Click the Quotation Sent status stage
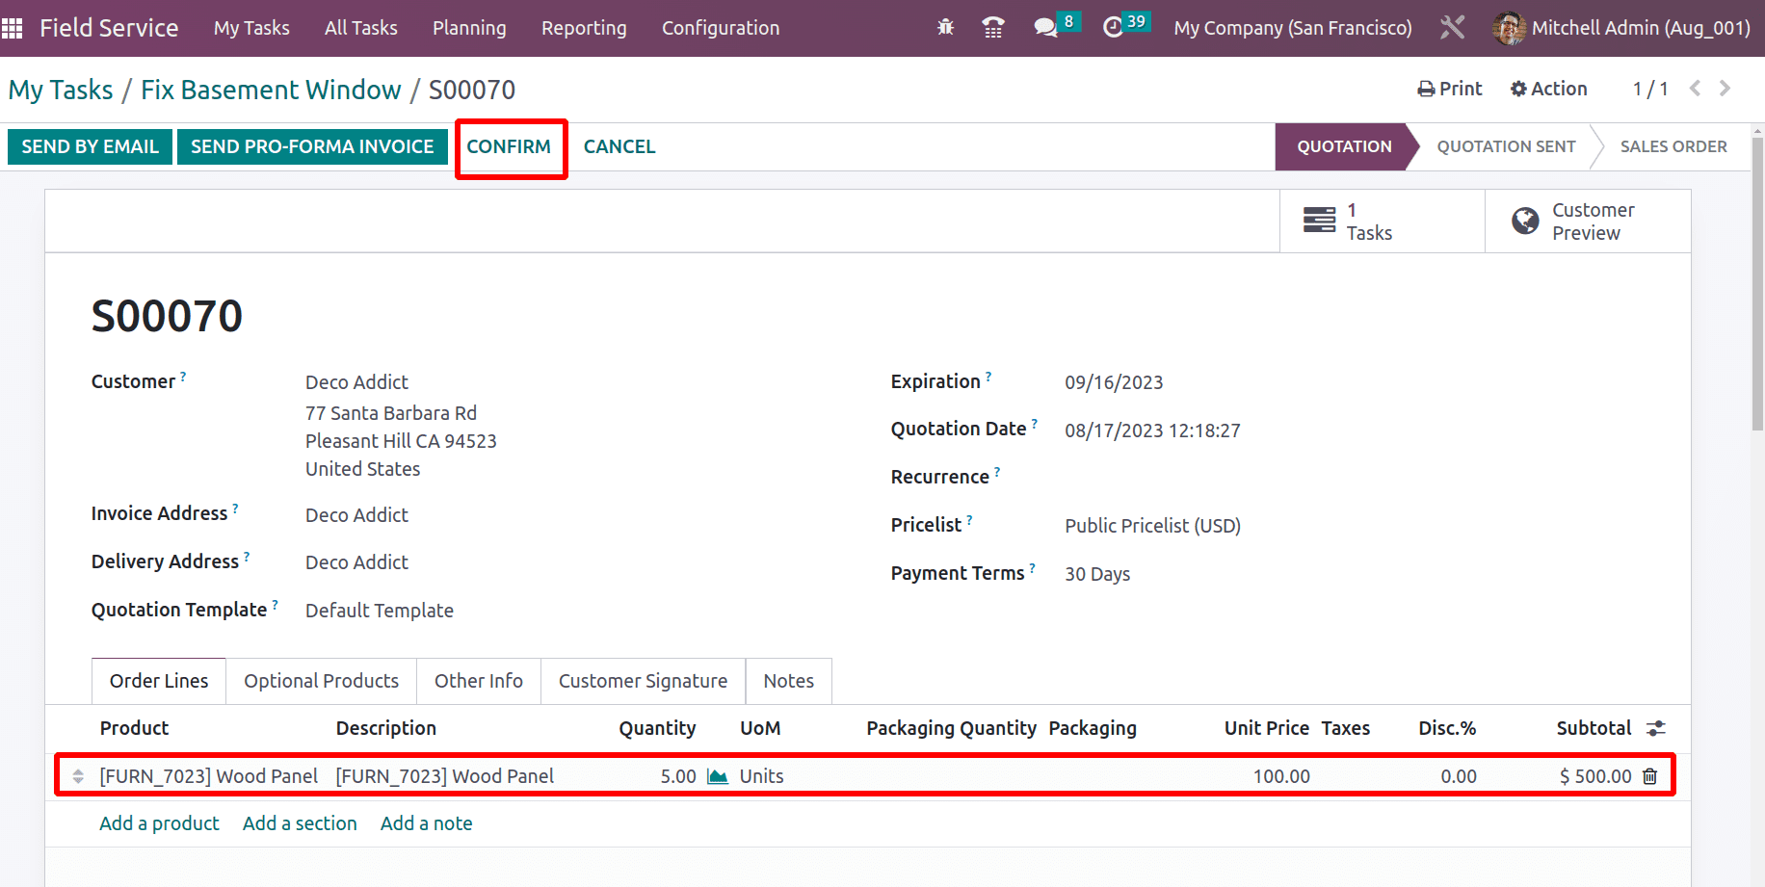This screenshot has height=887, width=1765. tap(1506, 146)
